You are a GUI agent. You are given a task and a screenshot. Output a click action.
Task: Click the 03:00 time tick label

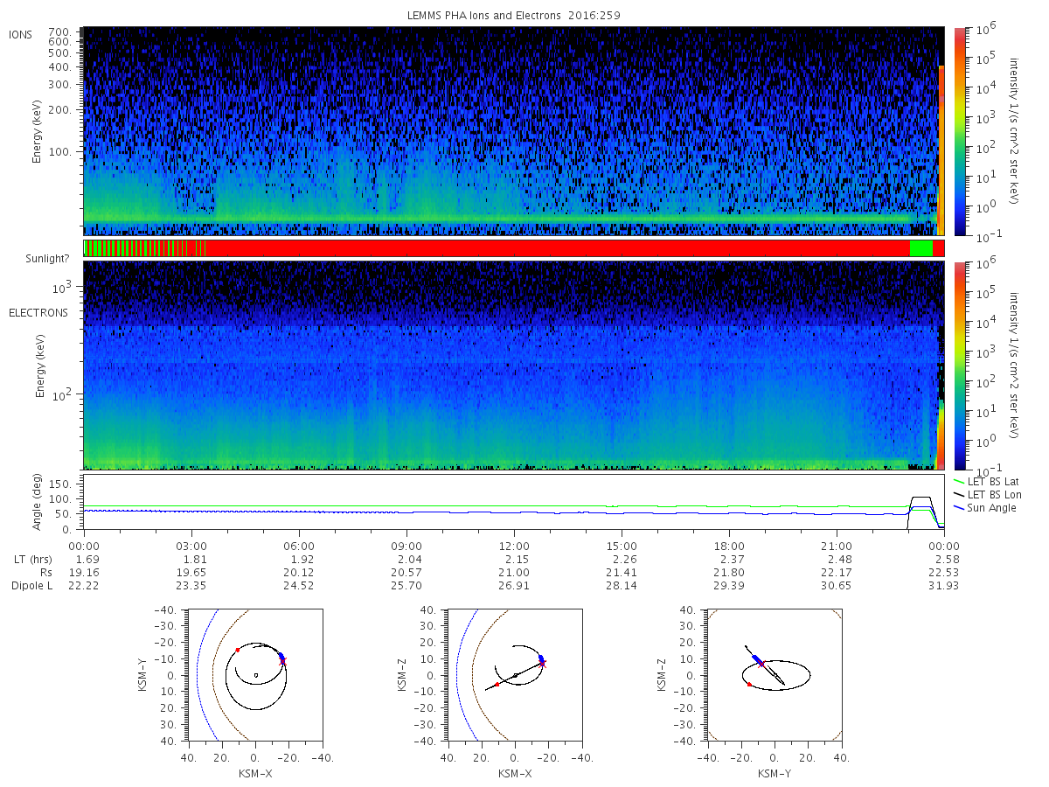191,547
